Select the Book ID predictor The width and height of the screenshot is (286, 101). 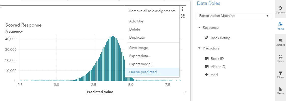pyautogui.click(x=217, y=59)
